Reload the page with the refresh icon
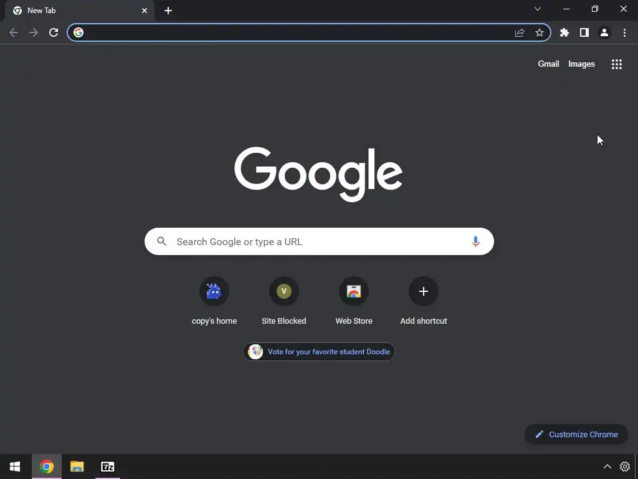This screenshot has width=638, height=479. [54, 32]
